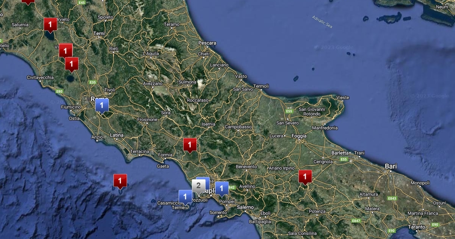Click the E45 road shield at the top edge
This screenshot has height=239, width=455.
tap(82, 3)
